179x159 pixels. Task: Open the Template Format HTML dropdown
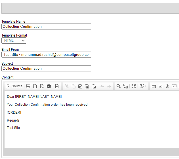14,41
